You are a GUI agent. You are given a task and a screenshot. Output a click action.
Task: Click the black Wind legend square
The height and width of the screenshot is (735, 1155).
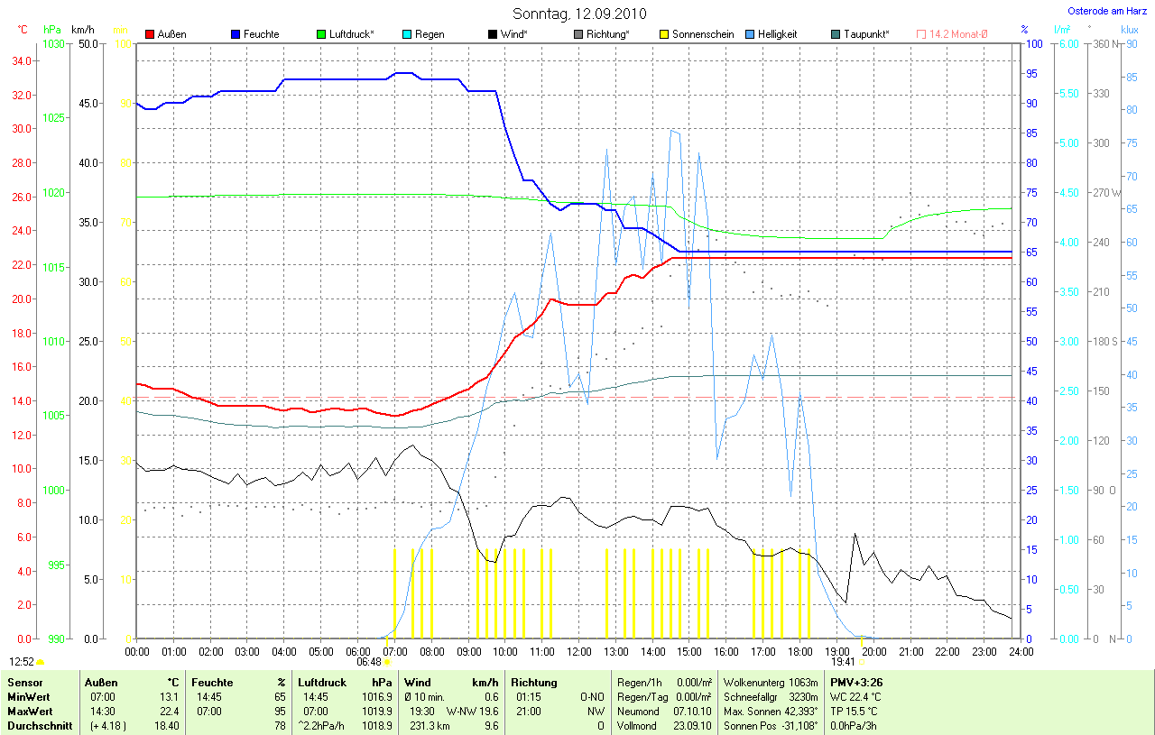tap(493, 34)
